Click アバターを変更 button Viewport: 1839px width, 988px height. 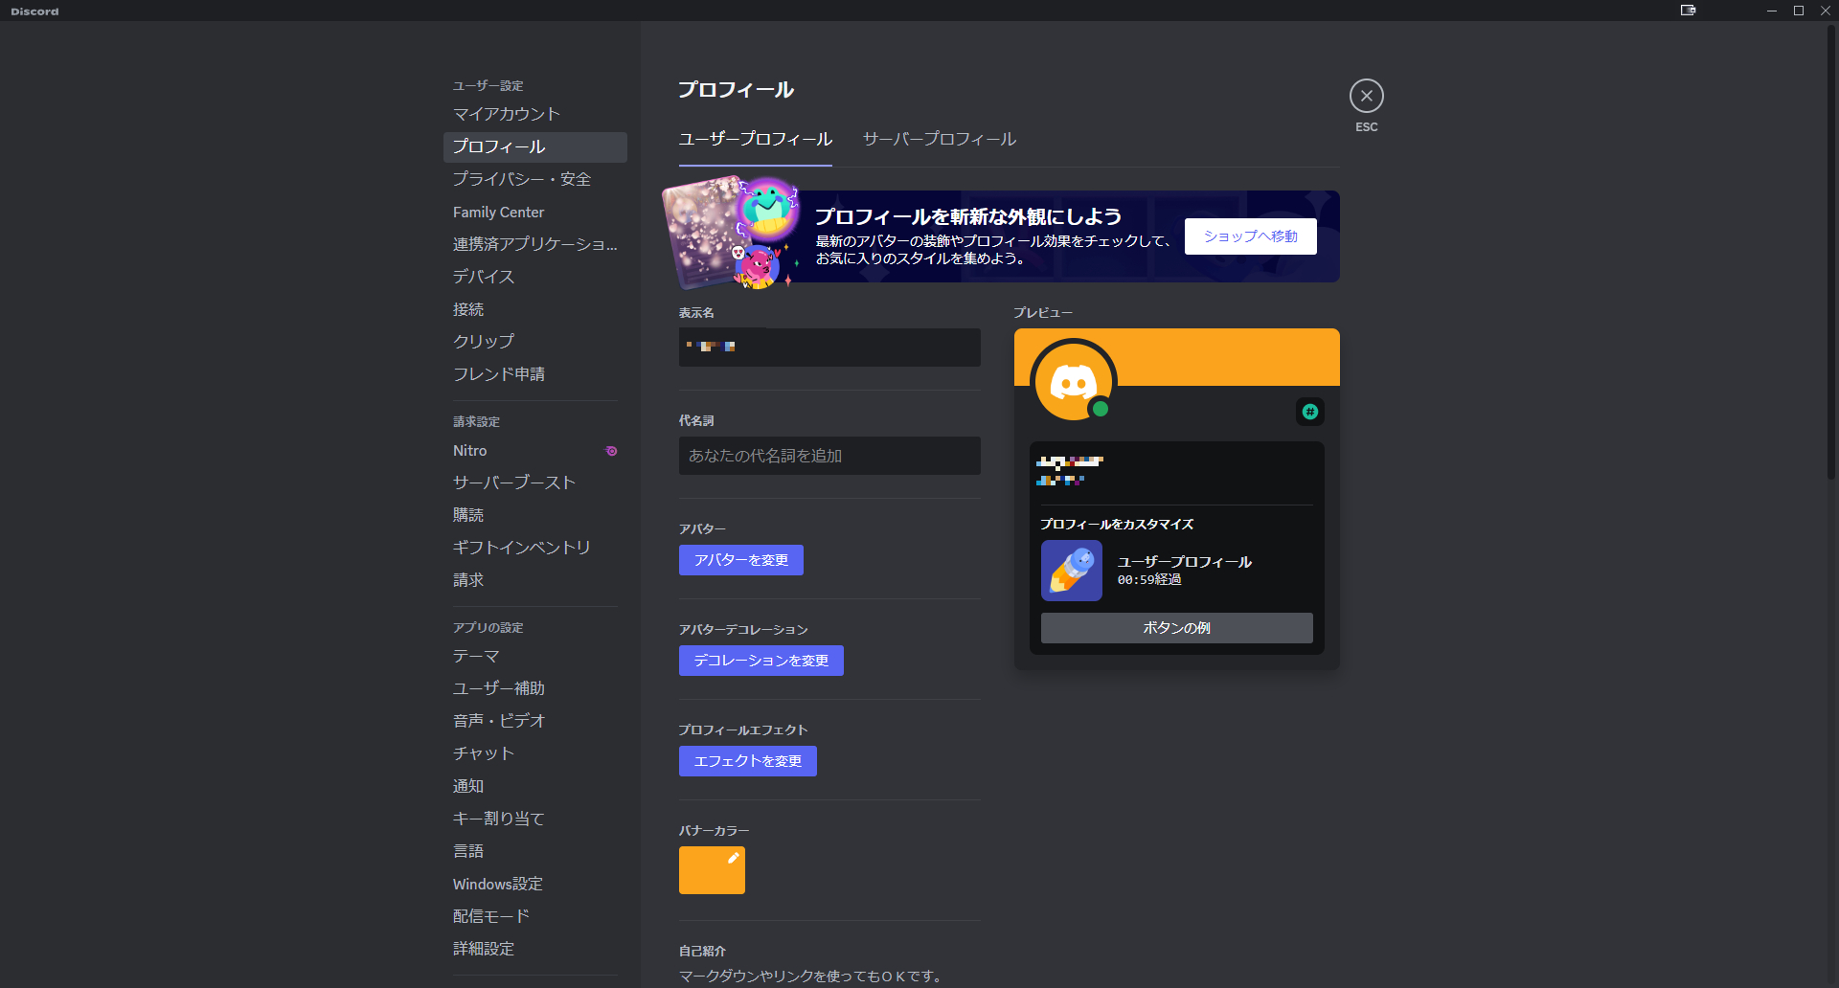(740, 560)
